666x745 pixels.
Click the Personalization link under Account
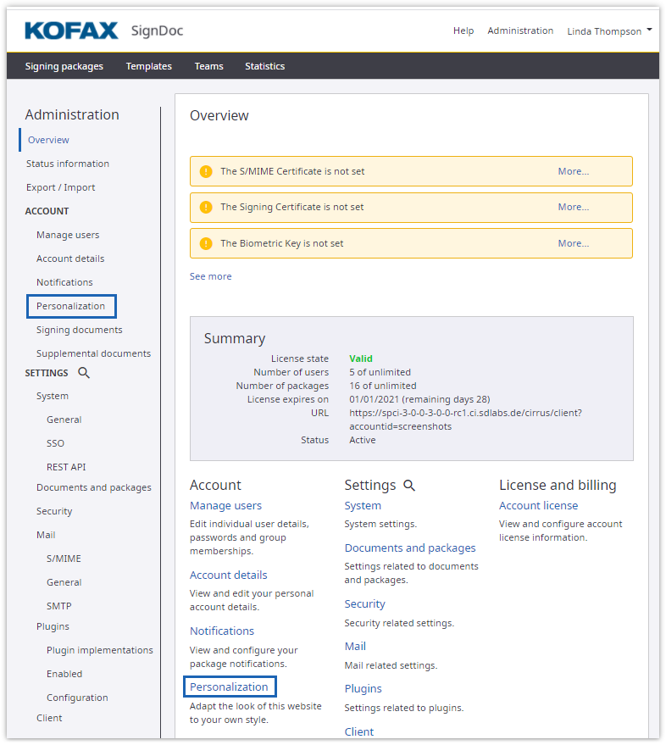click(x=229, y=687)
